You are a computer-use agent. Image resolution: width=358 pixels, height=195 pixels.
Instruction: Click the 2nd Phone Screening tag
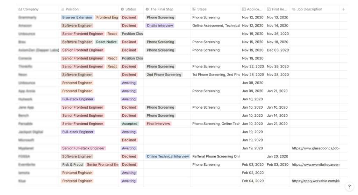click(164, 75)
